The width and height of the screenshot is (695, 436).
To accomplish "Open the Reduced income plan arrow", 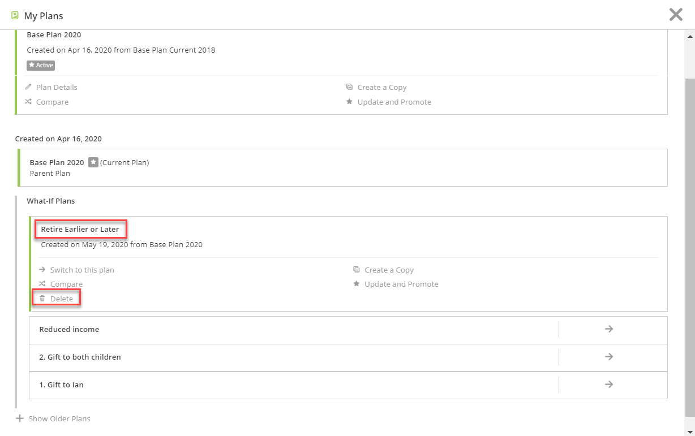I will click(609, 329).
